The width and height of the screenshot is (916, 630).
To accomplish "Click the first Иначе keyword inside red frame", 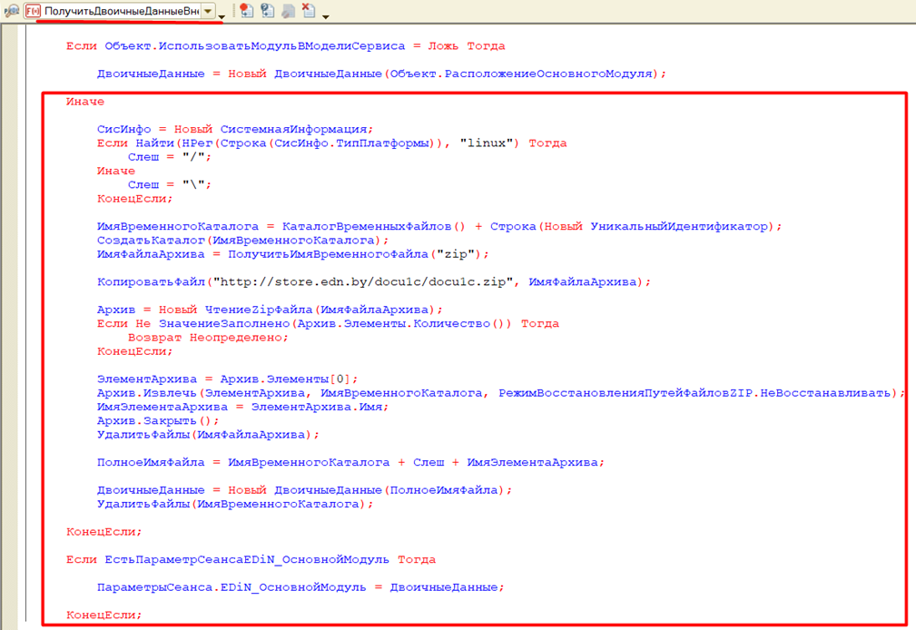I will (x=85, y=102).
